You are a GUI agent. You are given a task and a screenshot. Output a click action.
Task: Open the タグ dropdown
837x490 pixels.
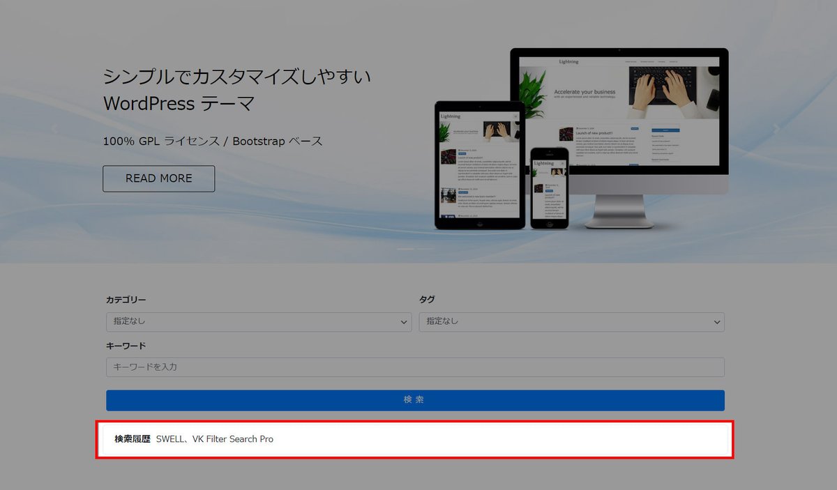pos(572,322)
